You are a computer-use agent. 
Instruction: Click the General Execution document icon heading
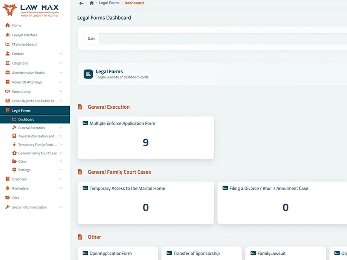(x=80, y=107)
